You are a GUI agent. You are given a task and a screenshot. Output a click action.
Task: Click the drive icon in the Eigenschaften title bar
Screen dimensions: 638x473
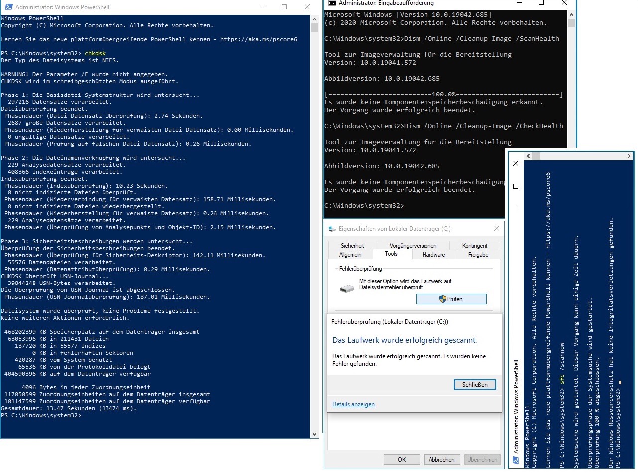[x=332, y=229]
